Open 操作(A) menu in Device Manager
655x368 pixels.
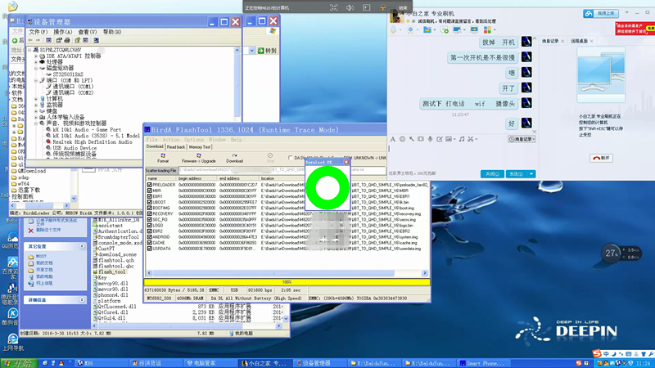[x=63, y=32]
